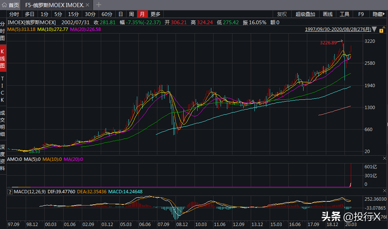This screenshot has width=388, height=229.
Task: Expand 更多 more periods menu
Action: coord(155,14)
